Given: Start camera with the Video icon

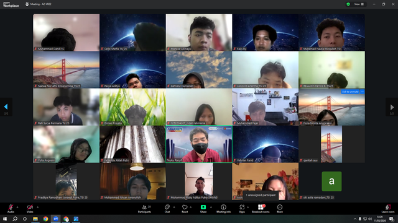Looking at the screenshot, I should point(30,207).
